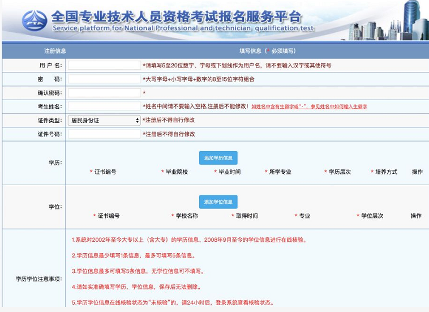The image size is (429, 312).
Task: Click the 确认密码 input box
Action: point(104,92)
